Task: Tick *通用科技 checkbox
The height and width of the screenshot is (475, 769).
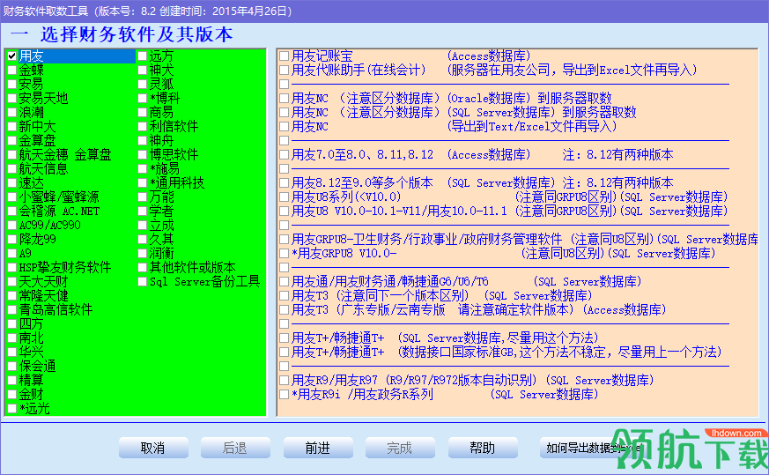Action: pos(142,183)
